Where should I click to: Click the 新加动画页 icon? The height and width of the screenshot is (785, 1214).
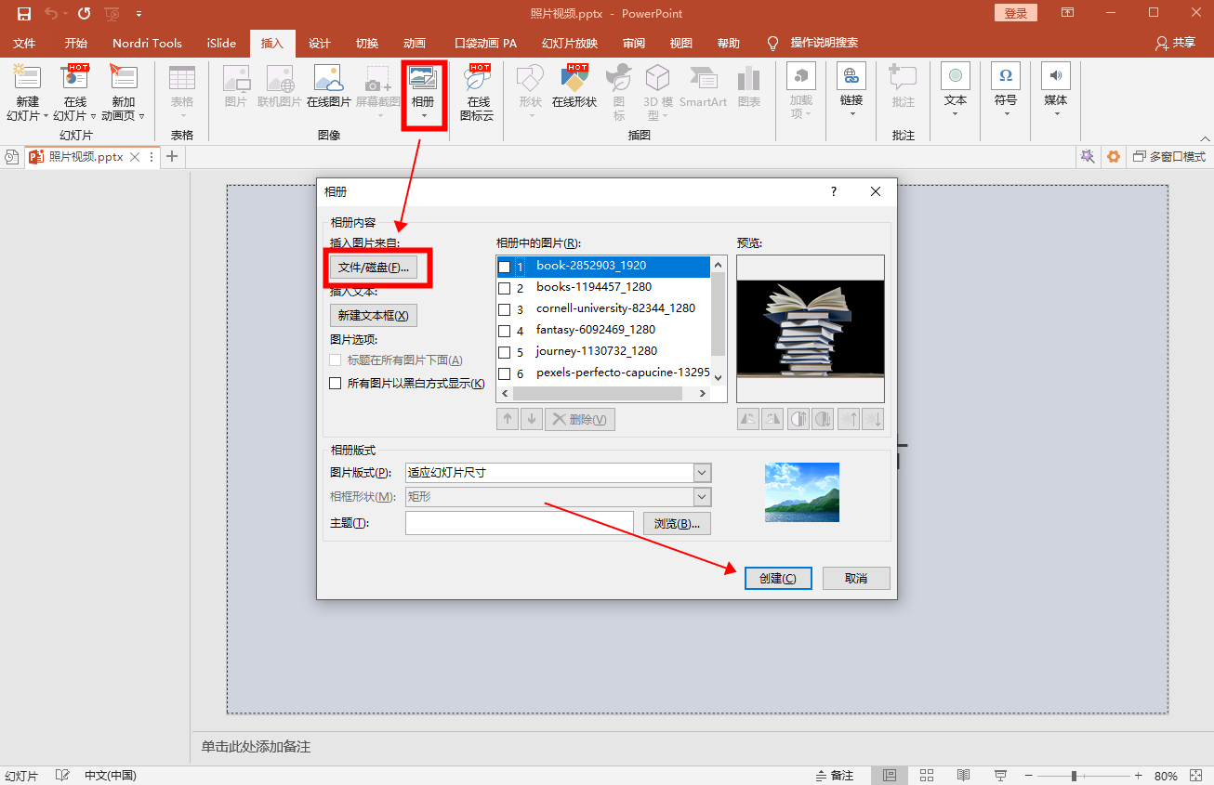click(x=123, y=77)
